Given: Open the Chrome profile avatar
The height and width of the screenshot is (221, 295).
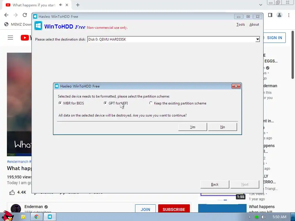Looking at the screenshot, I should coord(279,15).
